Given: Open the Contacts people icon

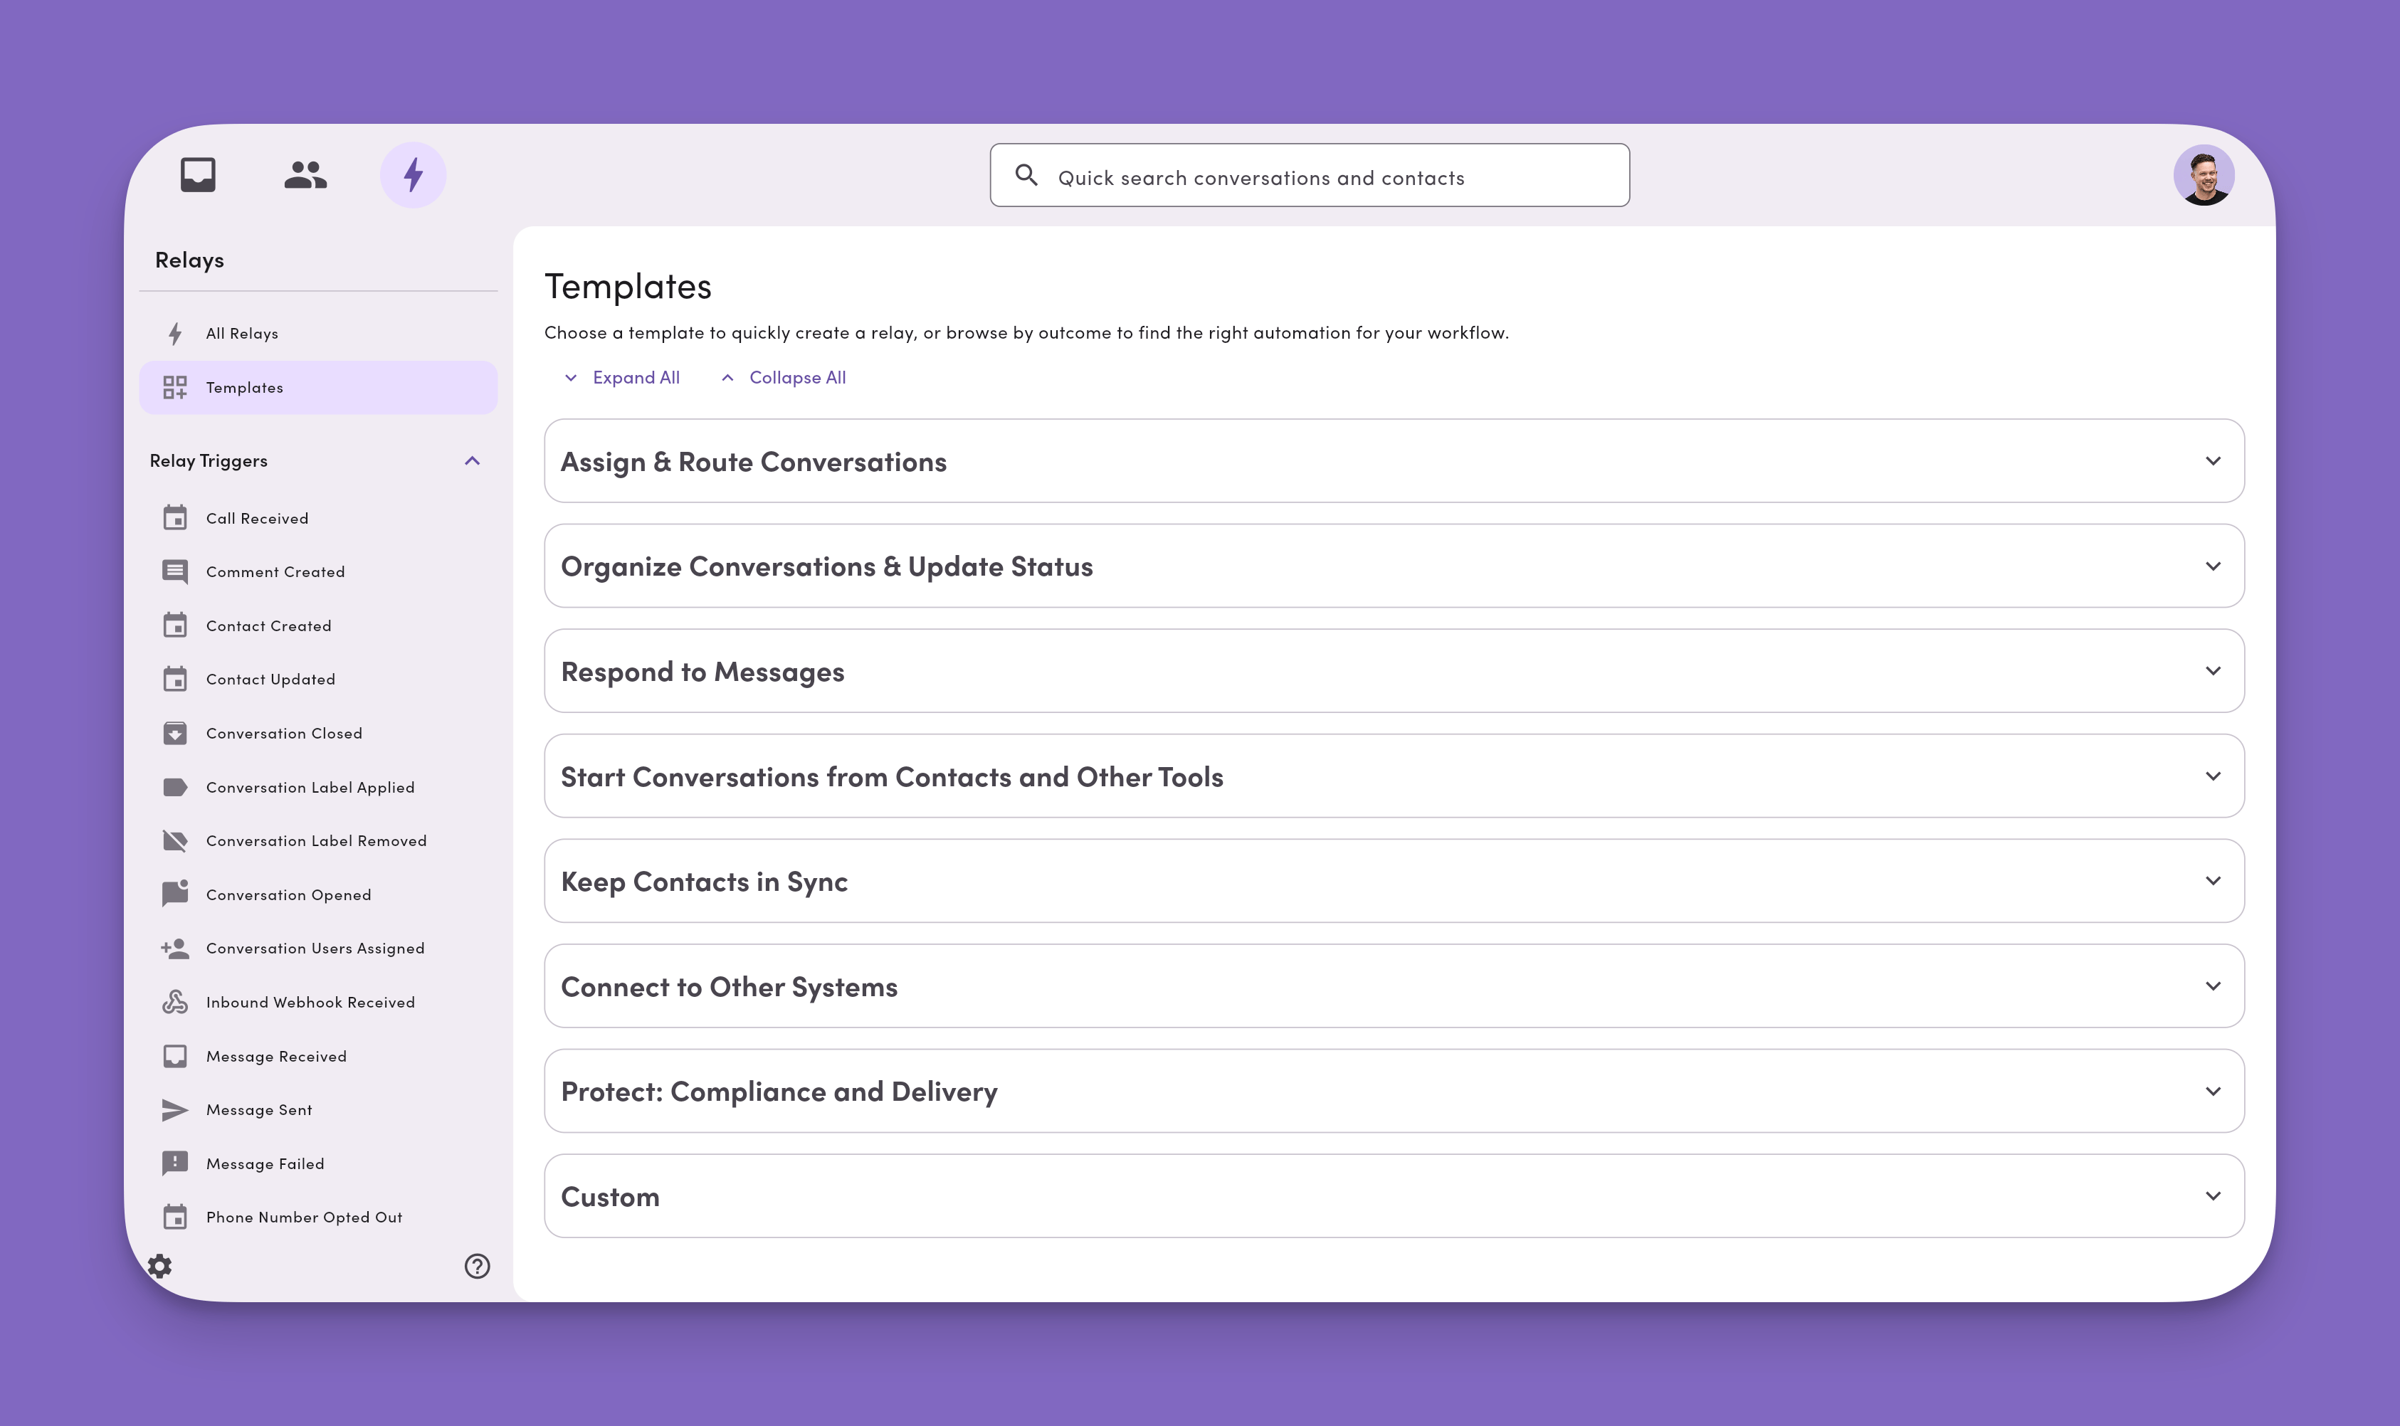Looking at the screenshot, I should tap(305, 175).
